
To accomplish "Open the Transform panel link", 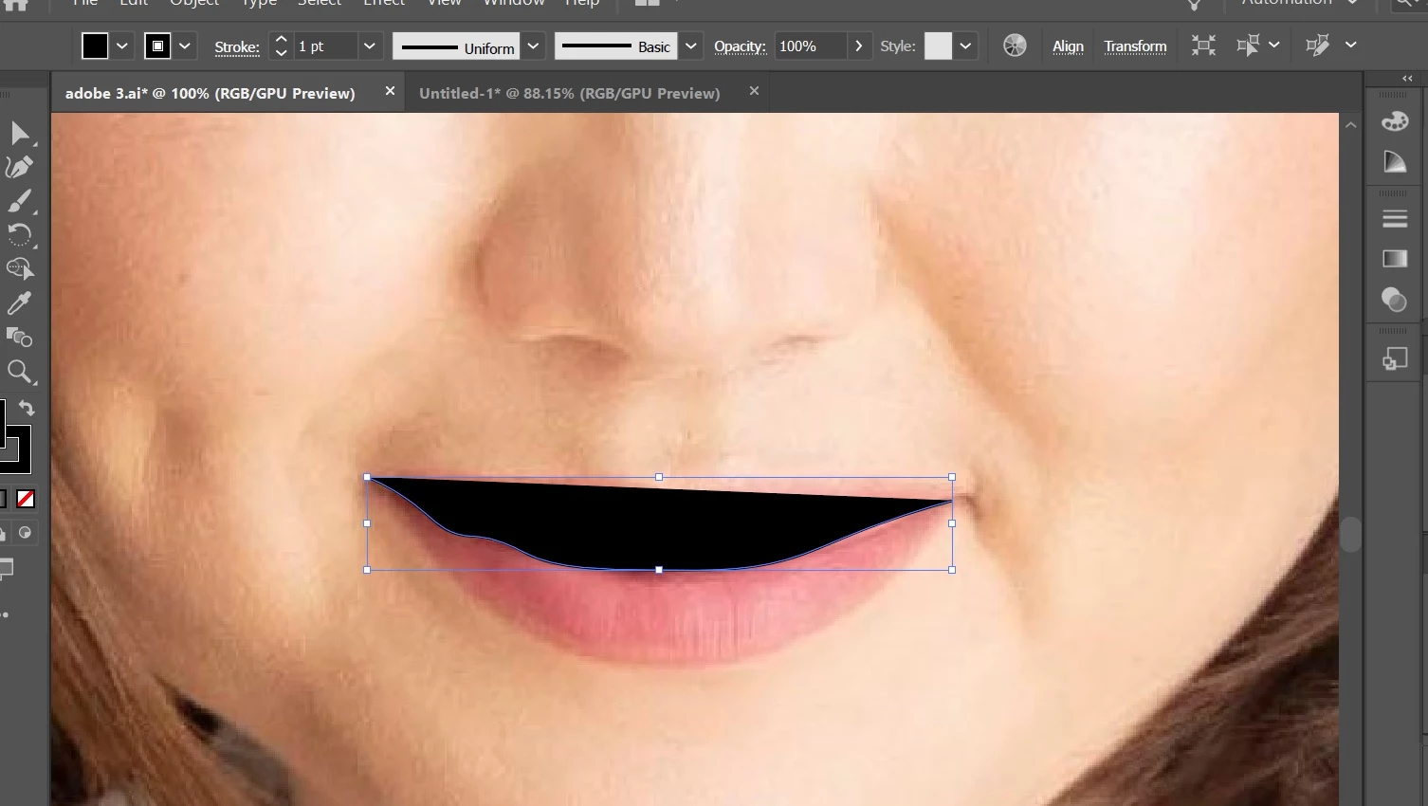I will click(1135, 46).
